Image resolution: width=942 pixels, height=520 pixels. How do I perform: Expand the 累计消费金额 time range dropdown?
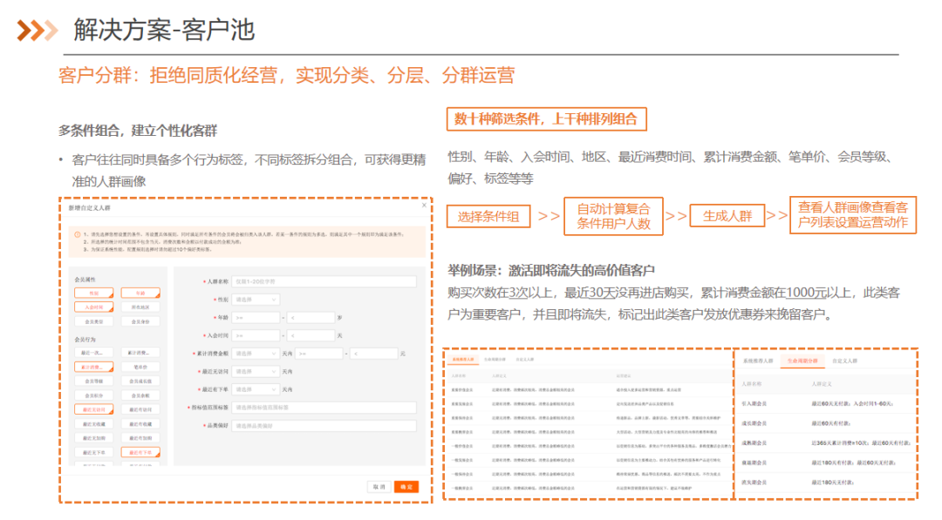pos(255,354)
